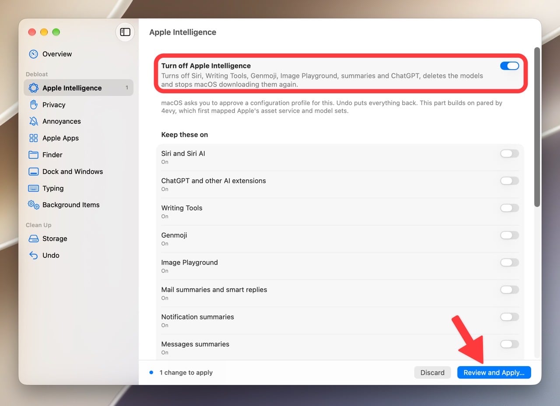The height and width of the screenshot is (406, 560).
Task: Toggle the Messages summaries switch
Action: (510, 344)
